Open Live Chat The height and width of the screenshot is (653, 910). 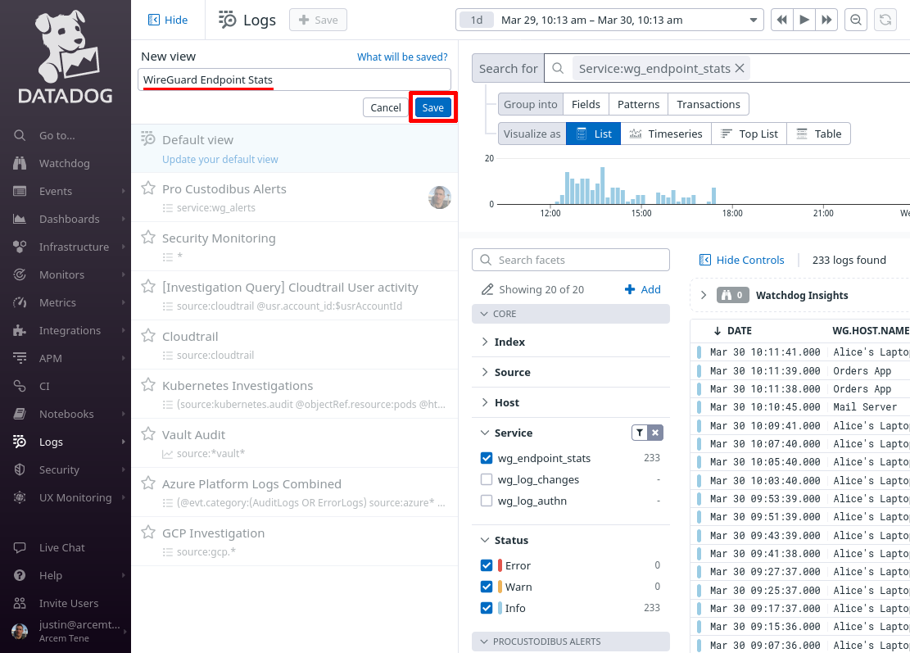click(61, 547)
